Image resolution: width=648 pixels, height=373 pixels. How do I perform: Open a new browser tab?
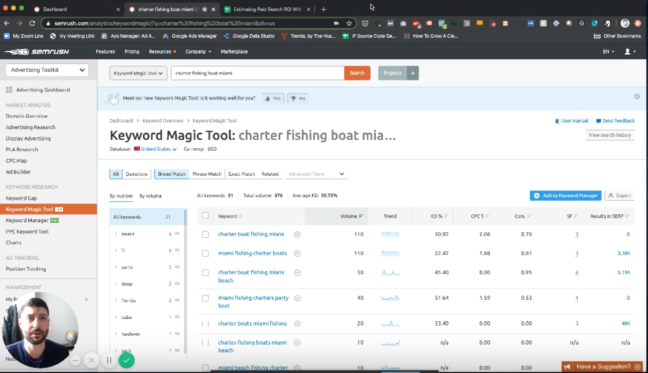324,9
